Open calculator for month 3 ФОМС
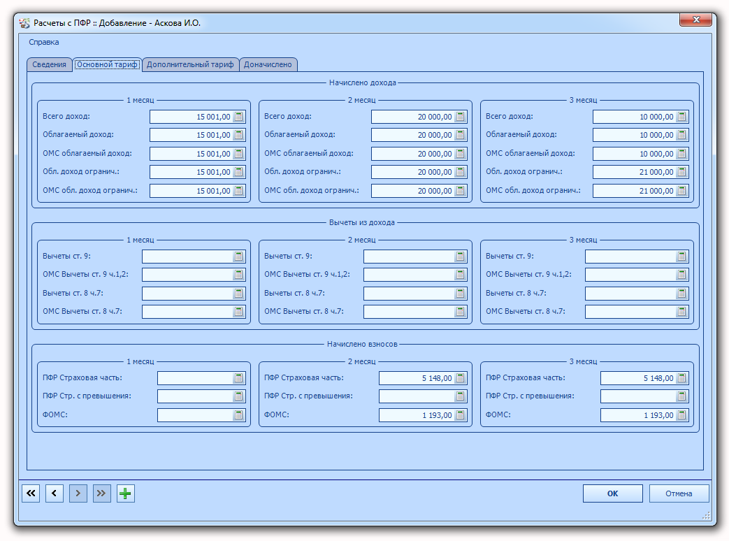This screenshot has height=541, width=729. pyautogui.click(x=681, y=415)
